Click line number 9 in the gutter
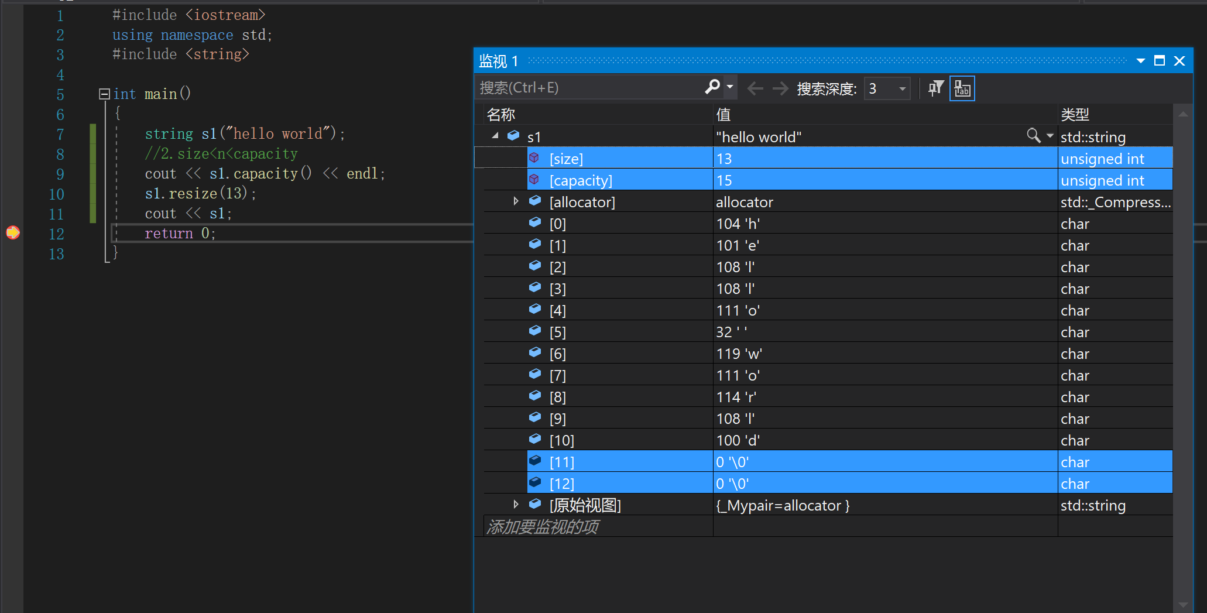Viewport: 1207px width, 613px height. [x=60, y=174]
